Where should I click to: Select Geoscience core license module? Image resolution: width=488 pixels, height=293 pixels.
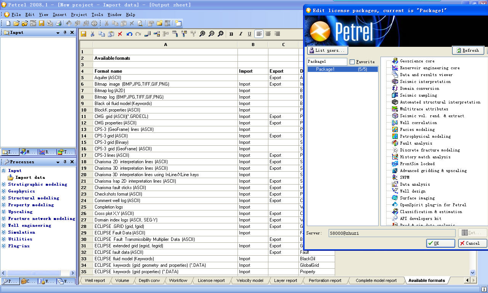click(417, 61)
